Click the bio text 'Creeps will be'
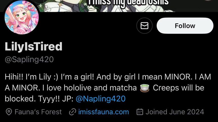This screenshot has height=122, width=218. tap(178, 88)
